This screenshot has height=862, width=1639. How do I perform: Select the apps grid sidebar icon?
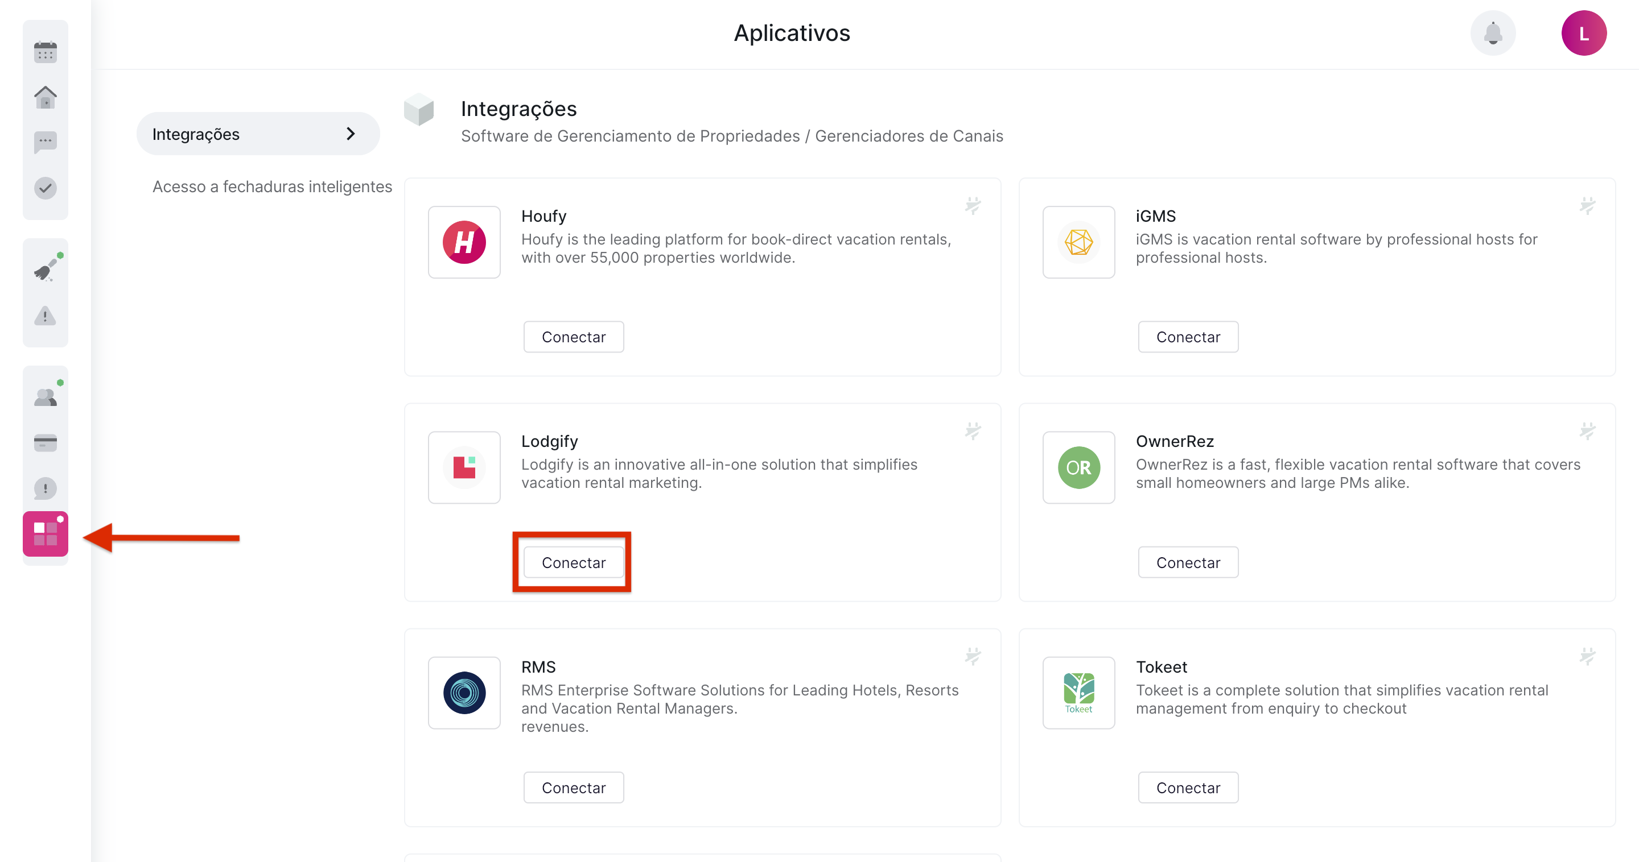tap(45, 534)
